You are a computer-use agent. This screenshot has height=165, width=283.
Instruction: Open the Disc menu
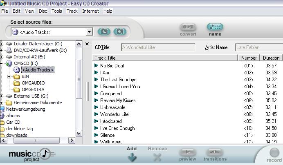(x=43, y=11)
